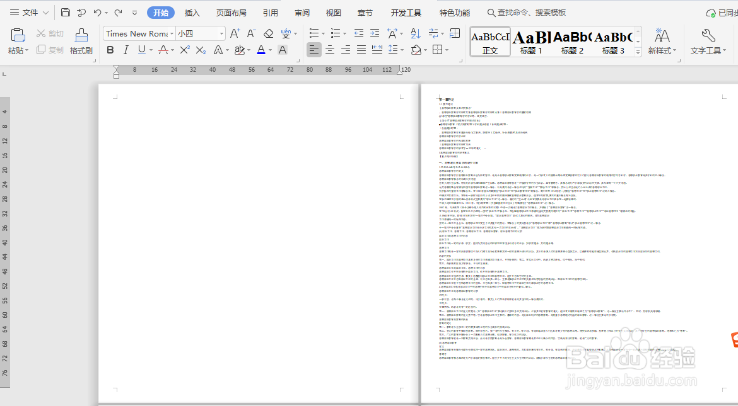Open the 视图 tab
The width and height of the screenshot is (738, 406).
click(x=333, y=13)
